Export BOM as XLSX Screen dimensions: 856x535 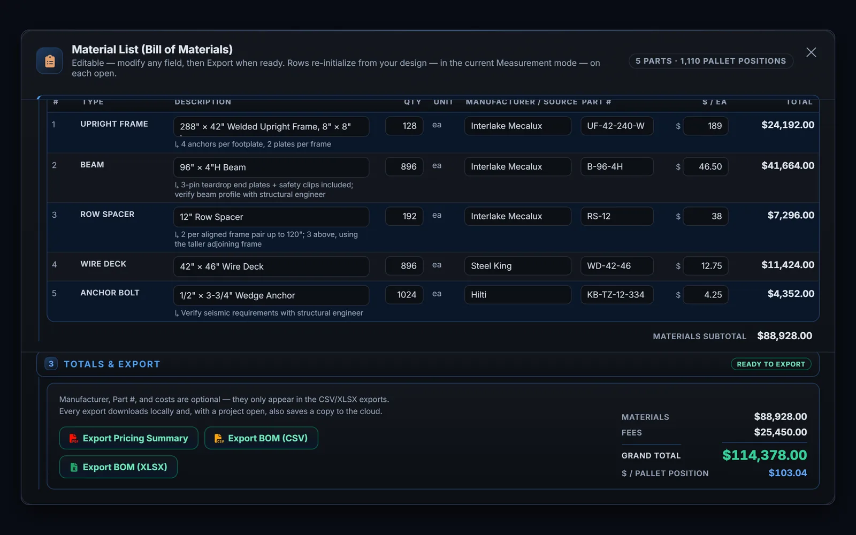118,467
